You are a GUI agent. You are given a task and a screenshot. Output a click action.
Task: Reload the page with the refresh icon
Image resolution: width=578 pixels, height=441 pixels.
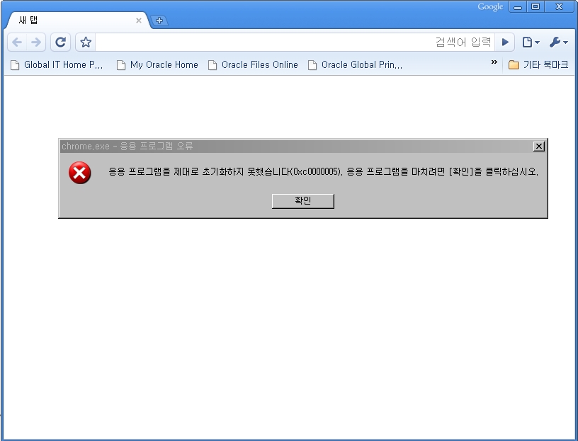pyautogui.click(x=60, y=42)
